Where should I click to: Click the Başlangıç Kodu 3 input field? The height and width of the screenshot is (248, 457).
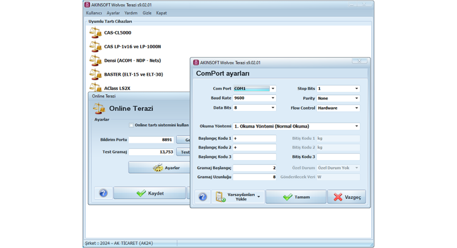[x=254, y=157]
